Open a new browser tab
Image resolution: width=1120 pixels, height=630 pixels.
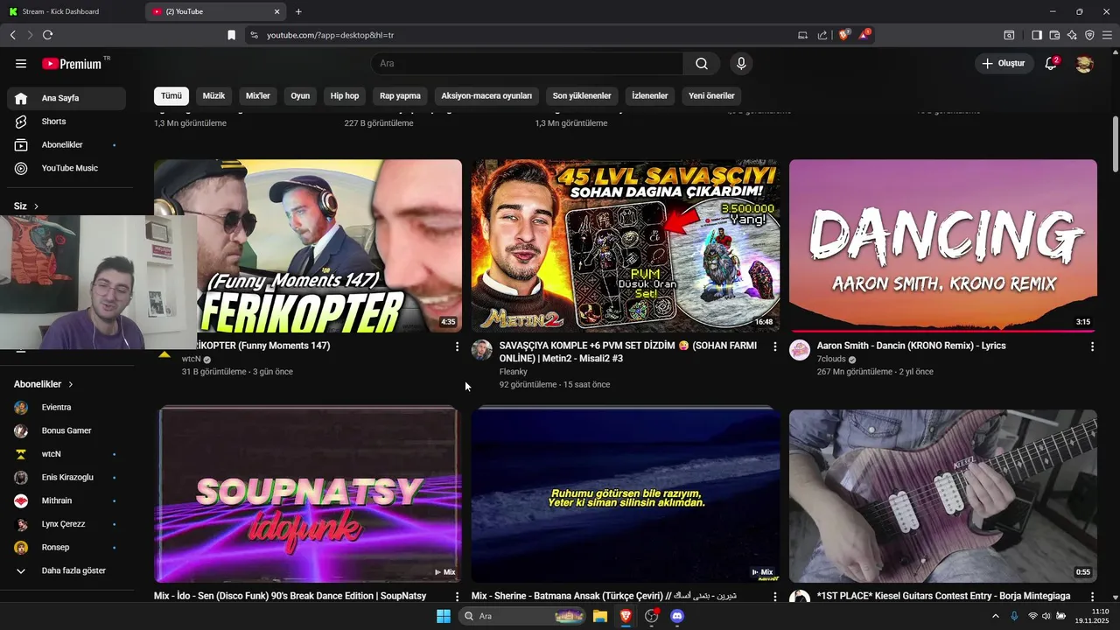298,11
